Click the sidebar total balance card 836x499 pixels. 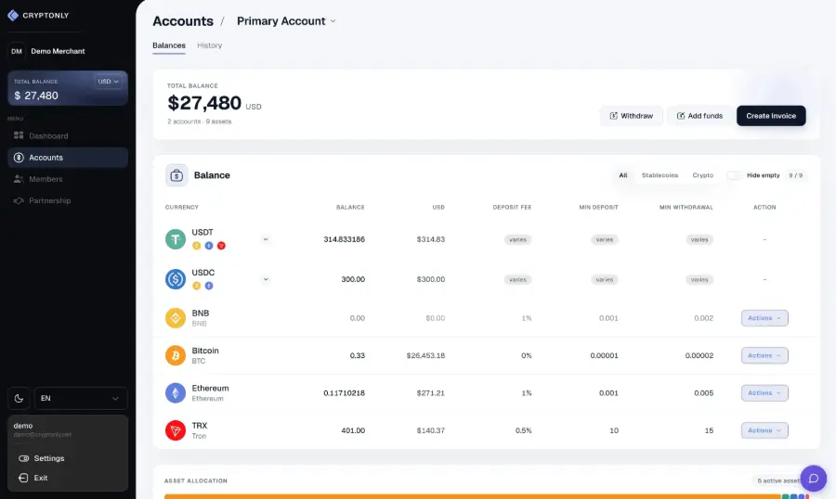pyautogui.click(x=68, y=88)
